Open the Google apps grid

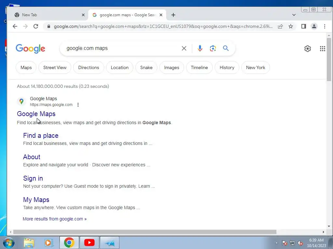[x=322, y=49]
